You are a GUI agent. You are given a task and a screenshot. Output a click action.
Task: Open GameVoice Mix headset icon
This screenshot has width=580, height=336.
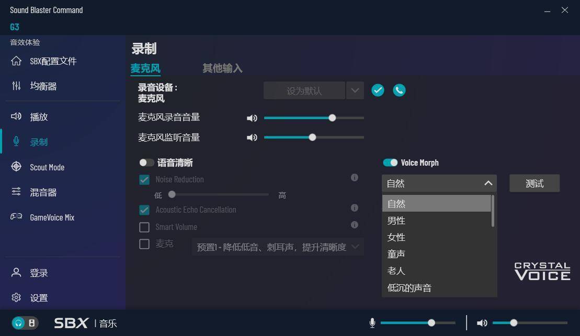coord(16,217)
